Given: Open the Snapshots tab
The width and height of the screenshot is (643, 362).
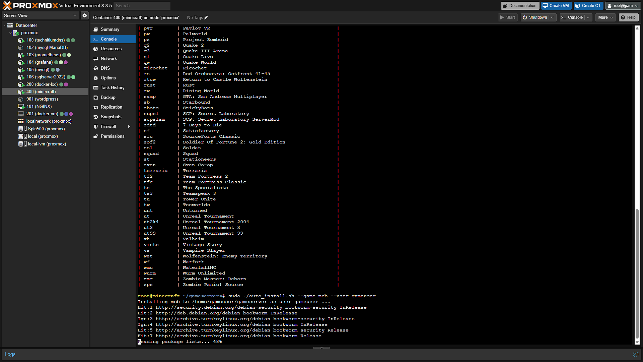Looking at the screenshot, I should click(x=113, y=117).
